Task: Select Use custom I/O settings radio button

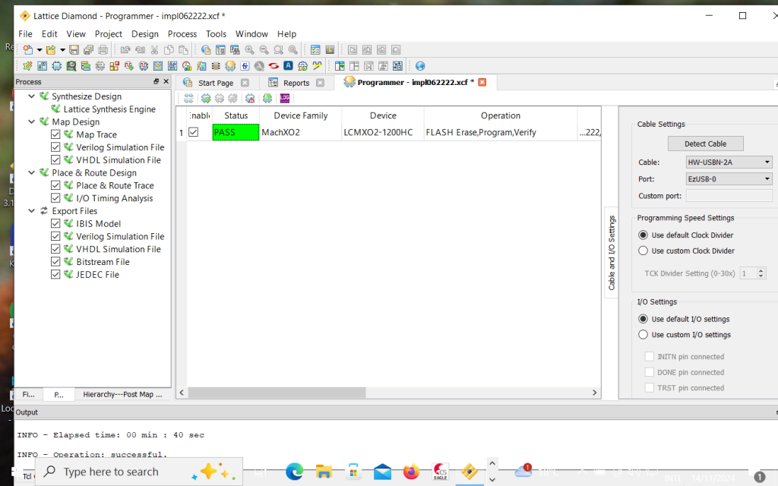Action: click(x=643, y=335)
